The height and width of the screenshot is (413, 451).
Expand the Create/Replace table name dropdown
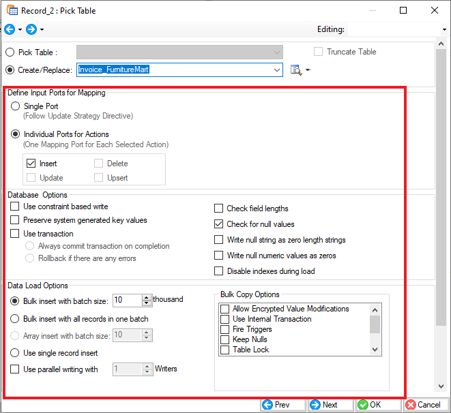pyautogui.click(x=276, y=70)
